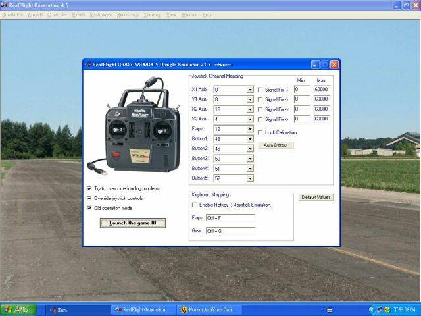Expand the Button5 channel dropdown
This screenshot has width=421, height=316.
tap(250, 178)
